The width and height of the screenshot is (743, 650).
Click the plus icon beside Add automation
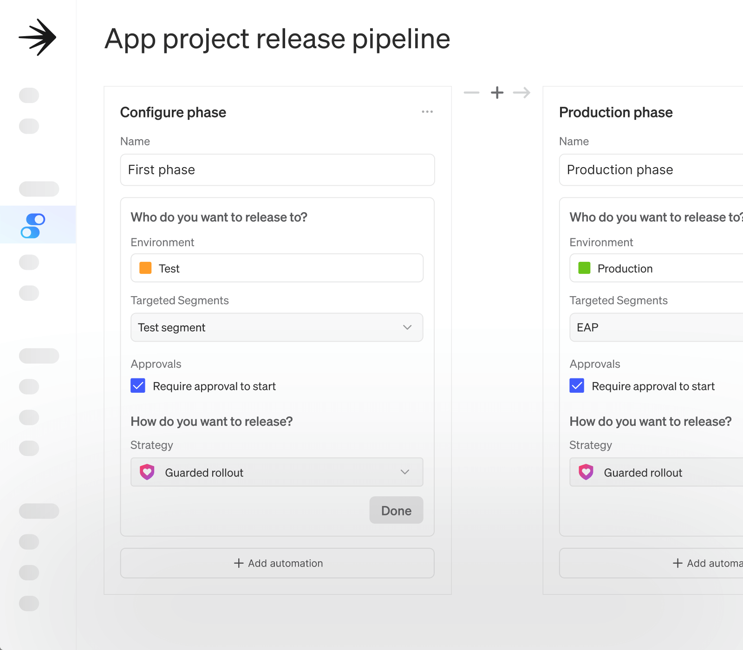click(239, 563)
